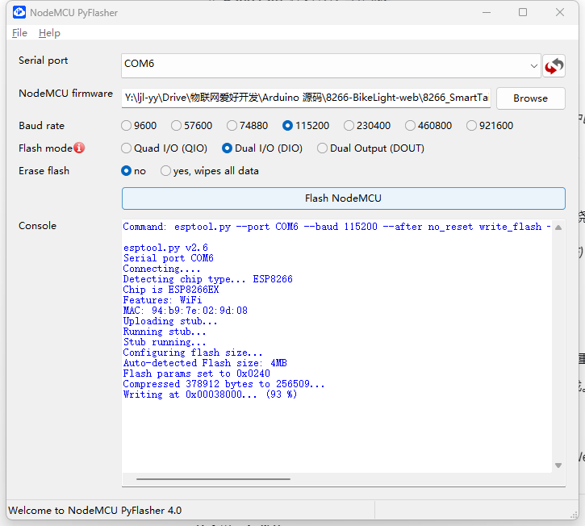
Task: Expand the Serial port COM6 dropdown
Action: [534, 65]
